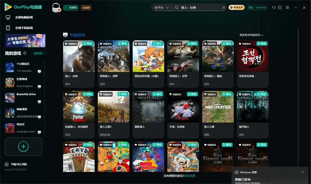
Task: Select 全部电脑游戏 in the sidebar
Action: [x=19, y=17]
